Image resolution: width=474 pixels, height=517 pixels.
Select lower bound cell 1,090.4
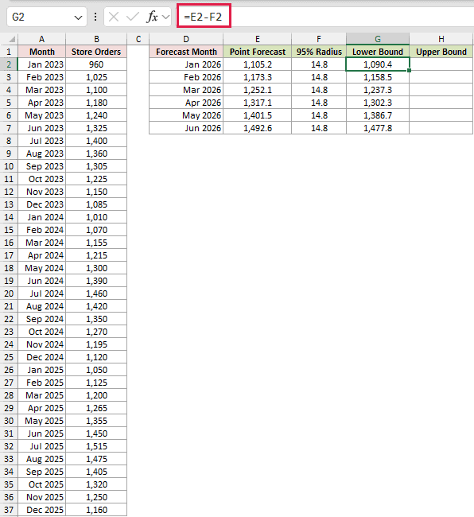point(378,64)
